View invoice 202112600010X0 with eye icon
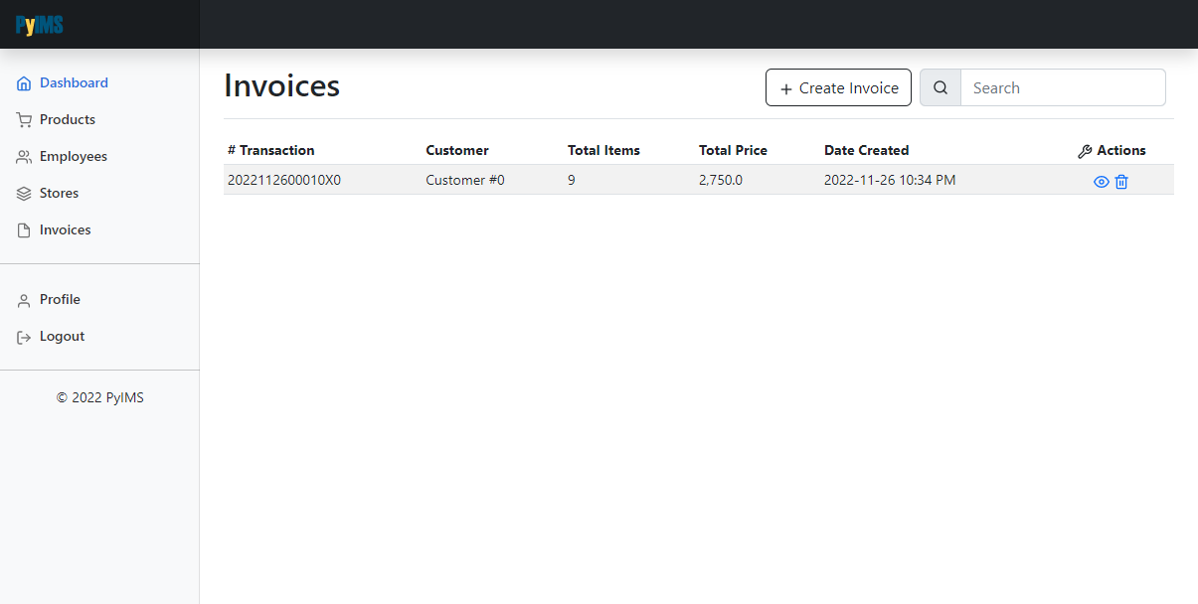 (x=1101, y=182)
